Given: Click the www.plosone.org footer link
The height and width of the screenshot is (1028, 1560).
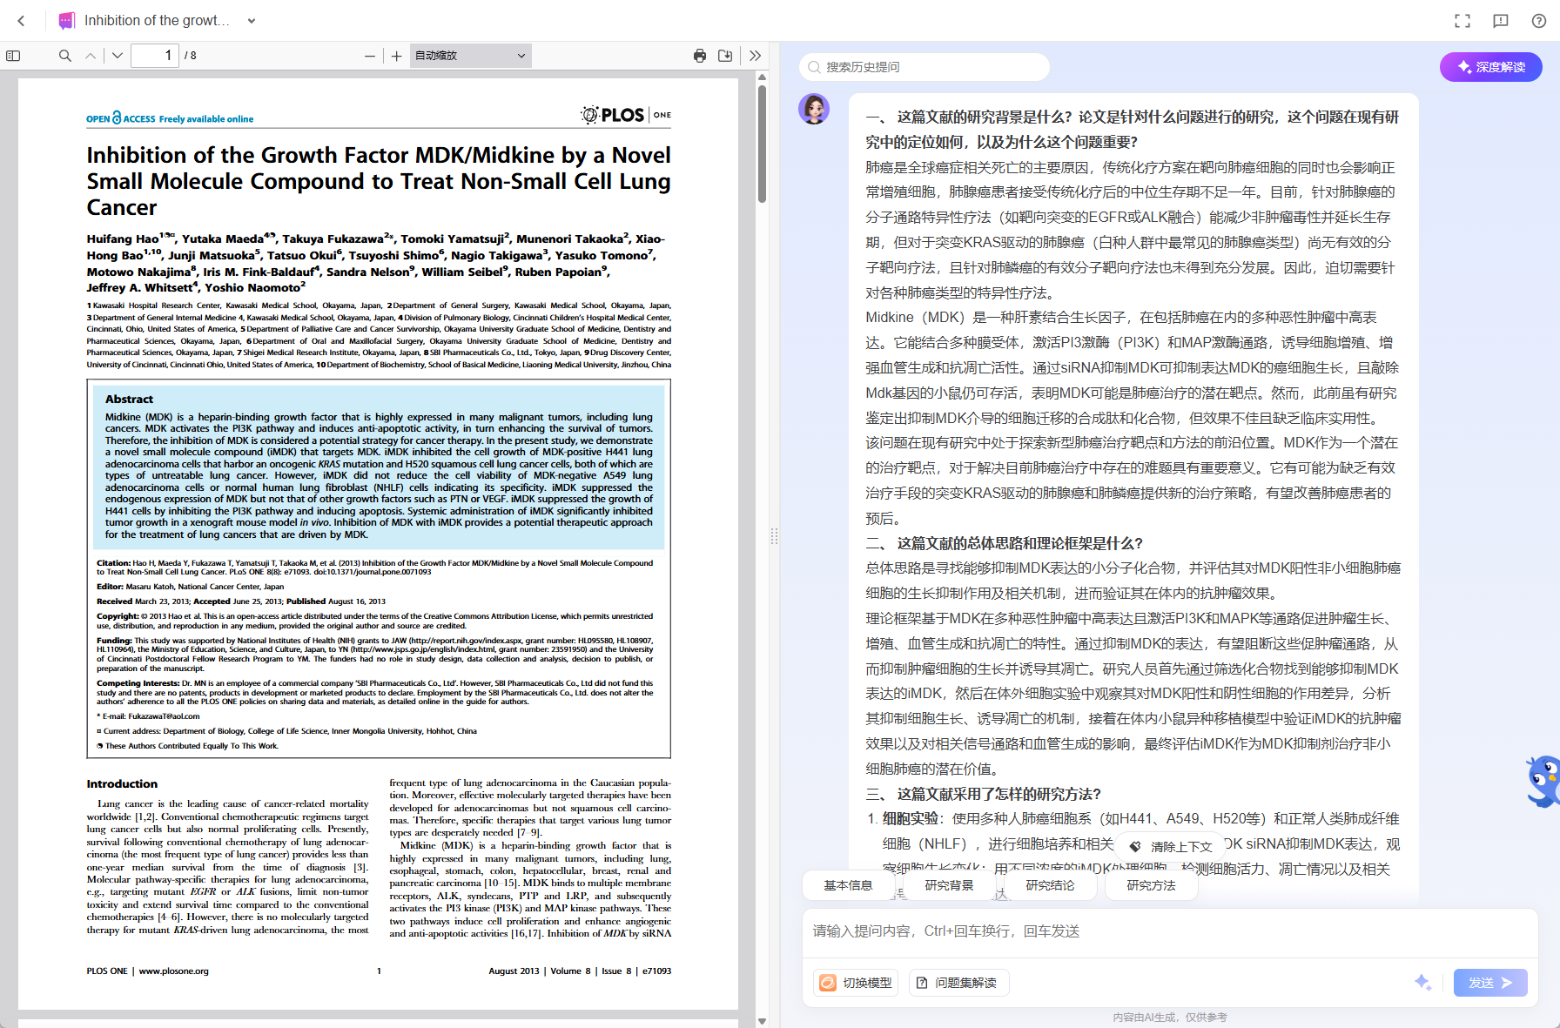Looking at the screenshot, I should (173, 971).
